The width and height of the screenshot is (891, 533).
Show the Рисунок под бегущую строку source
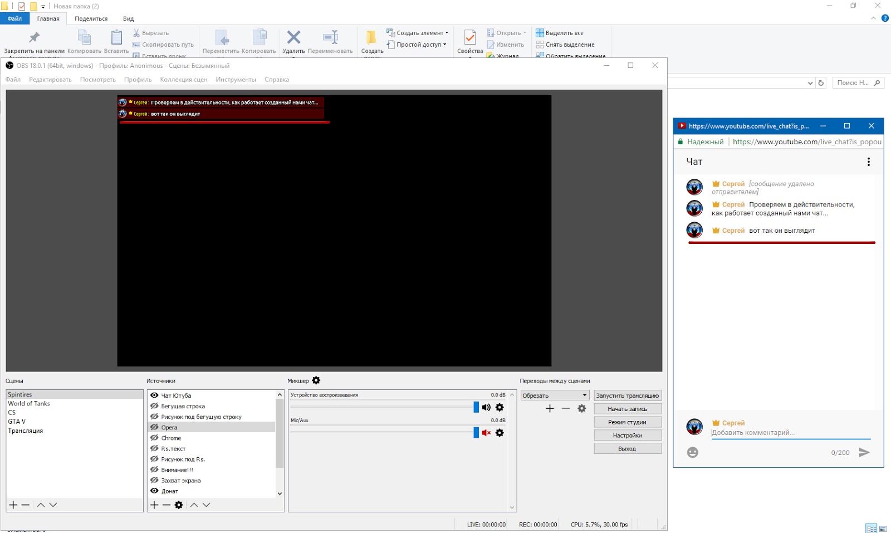click(154, 417)
